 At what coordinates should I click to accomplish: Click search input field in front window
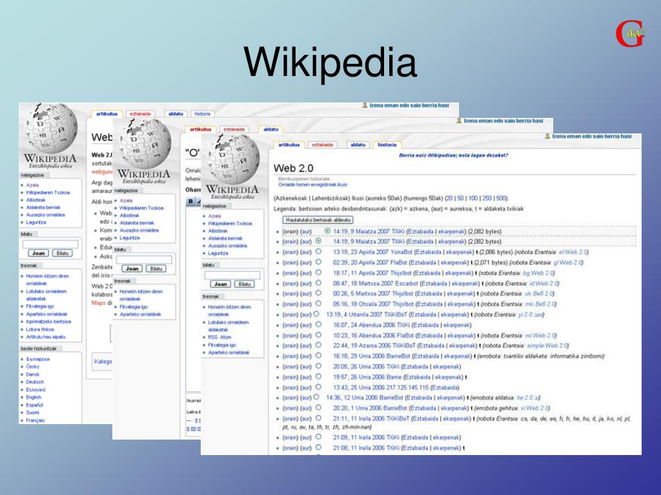232,275
